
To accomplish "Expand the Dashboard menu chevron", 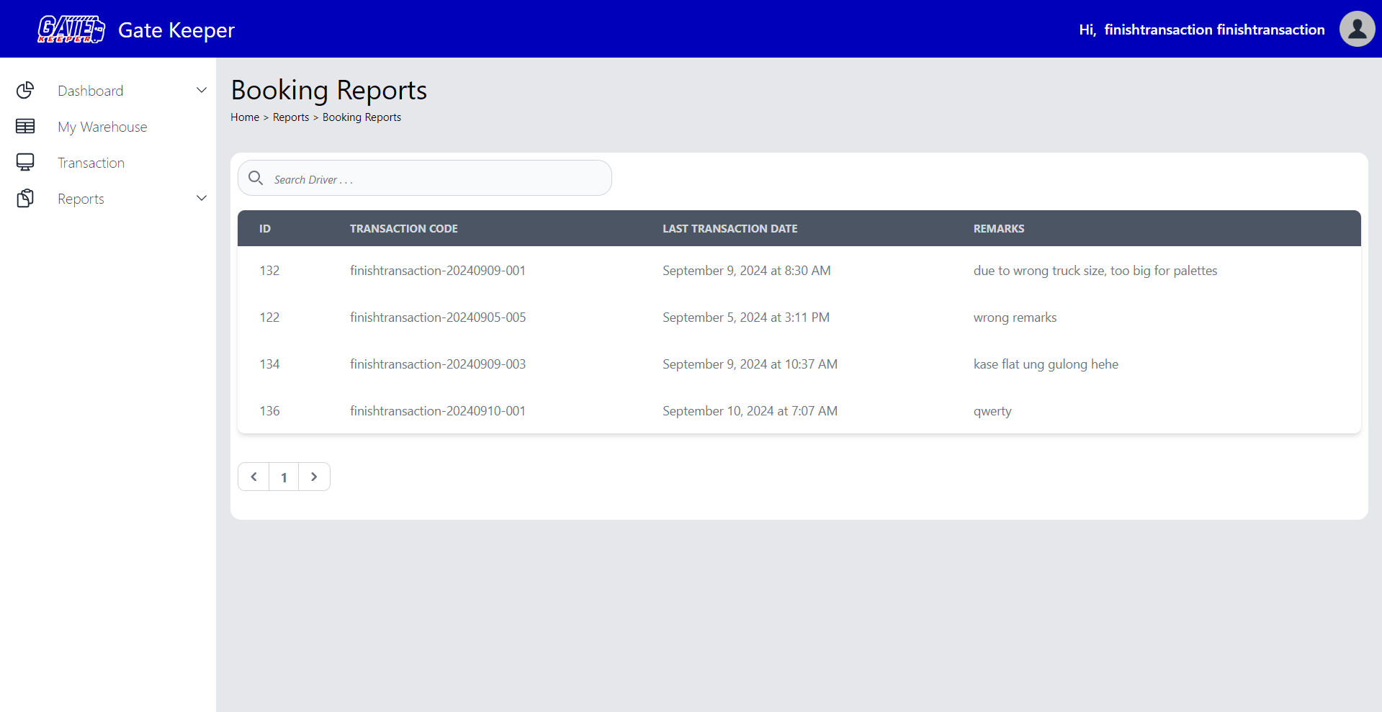I will point(202,91).
